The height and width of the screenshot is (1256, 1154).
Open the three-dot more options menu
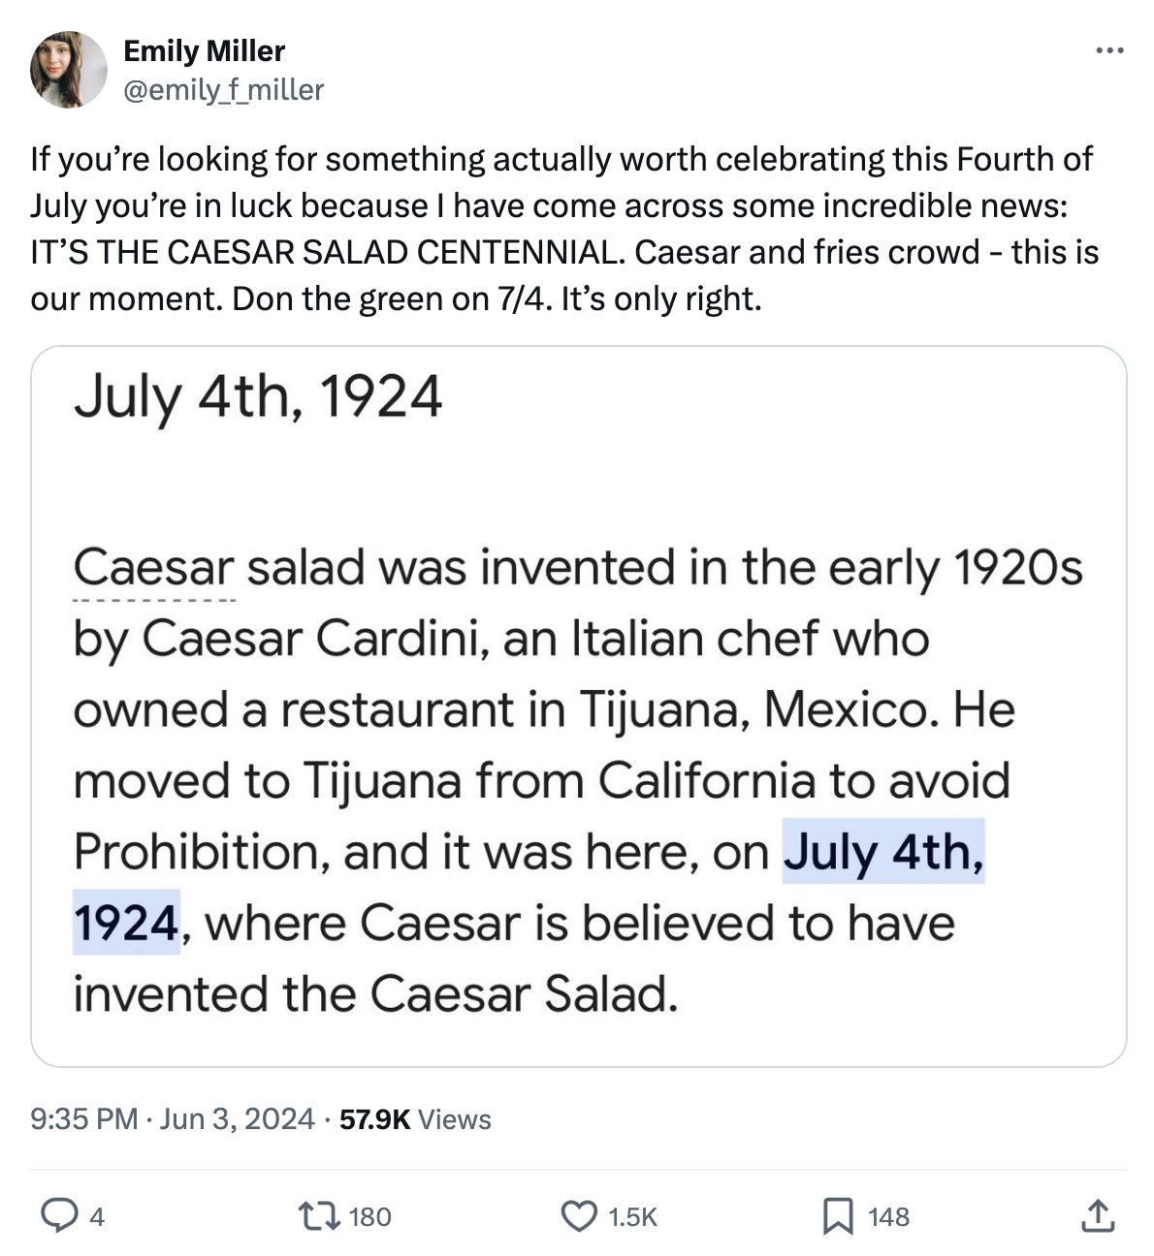[1109, 50]
